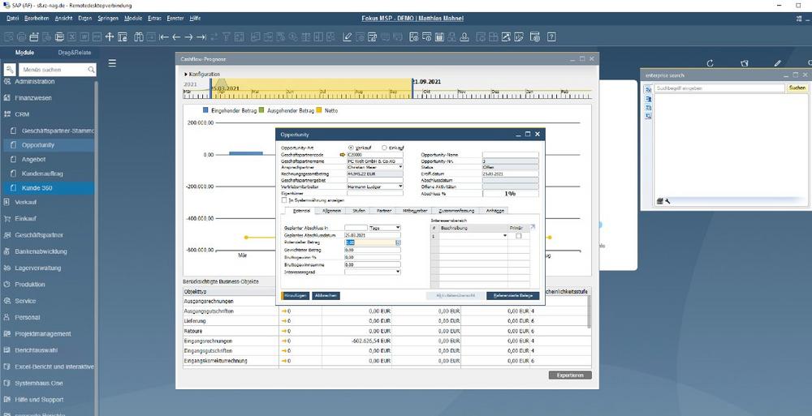Click the expand icon of Interessenbereich table
This screenshot has width=812, height=416.
533,226
